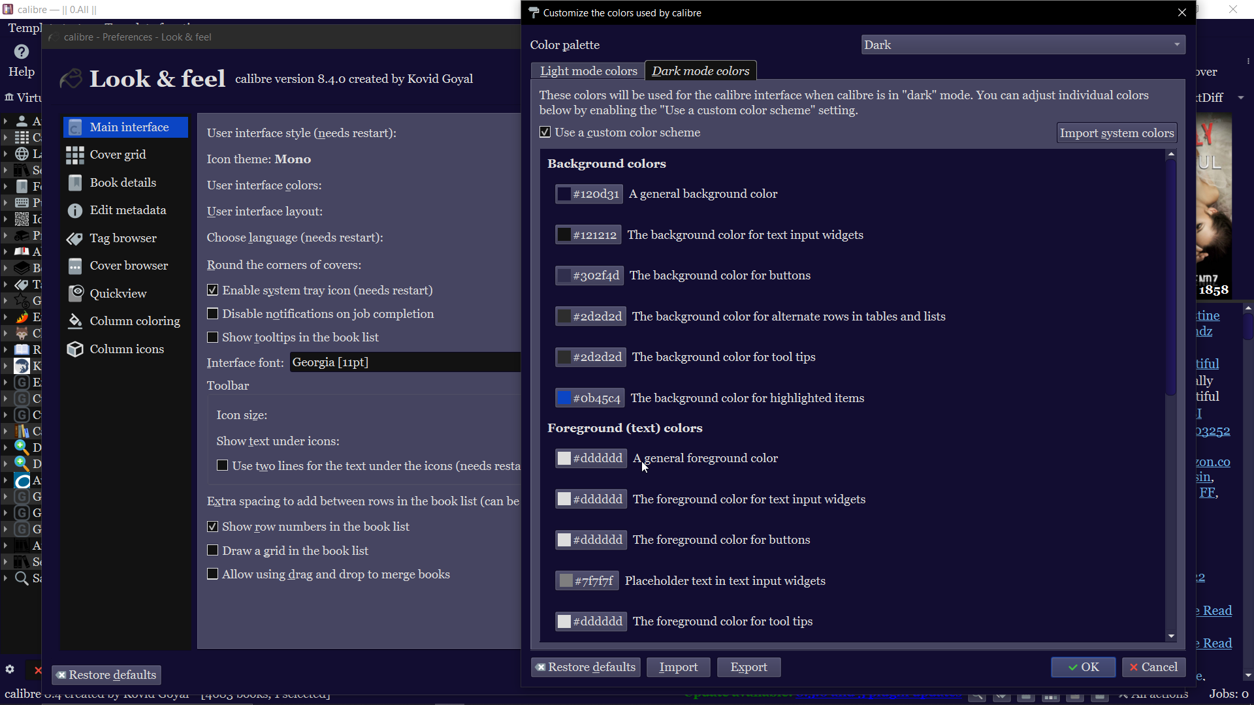Click the Help question mark icon
The width and height of the screenshot is (1254, 705).
(22, 52)
